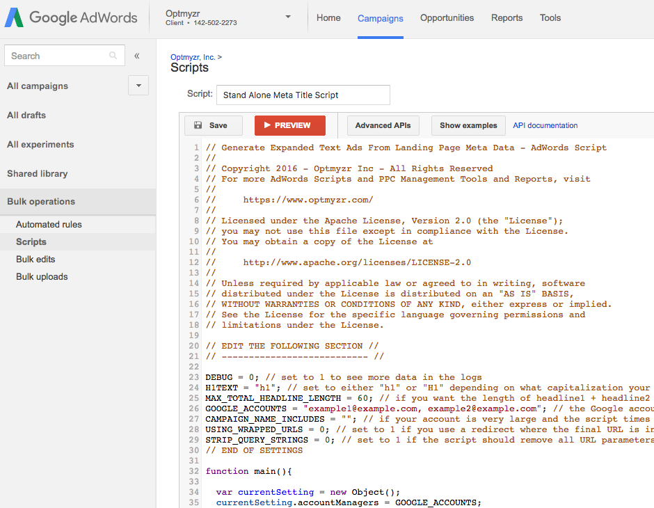This screenshot has width=654, height=508.
Task: Click 'MAX_TOTAL_HEADLINE_LENGTH' on line 25
Action: tap(273, 398)
